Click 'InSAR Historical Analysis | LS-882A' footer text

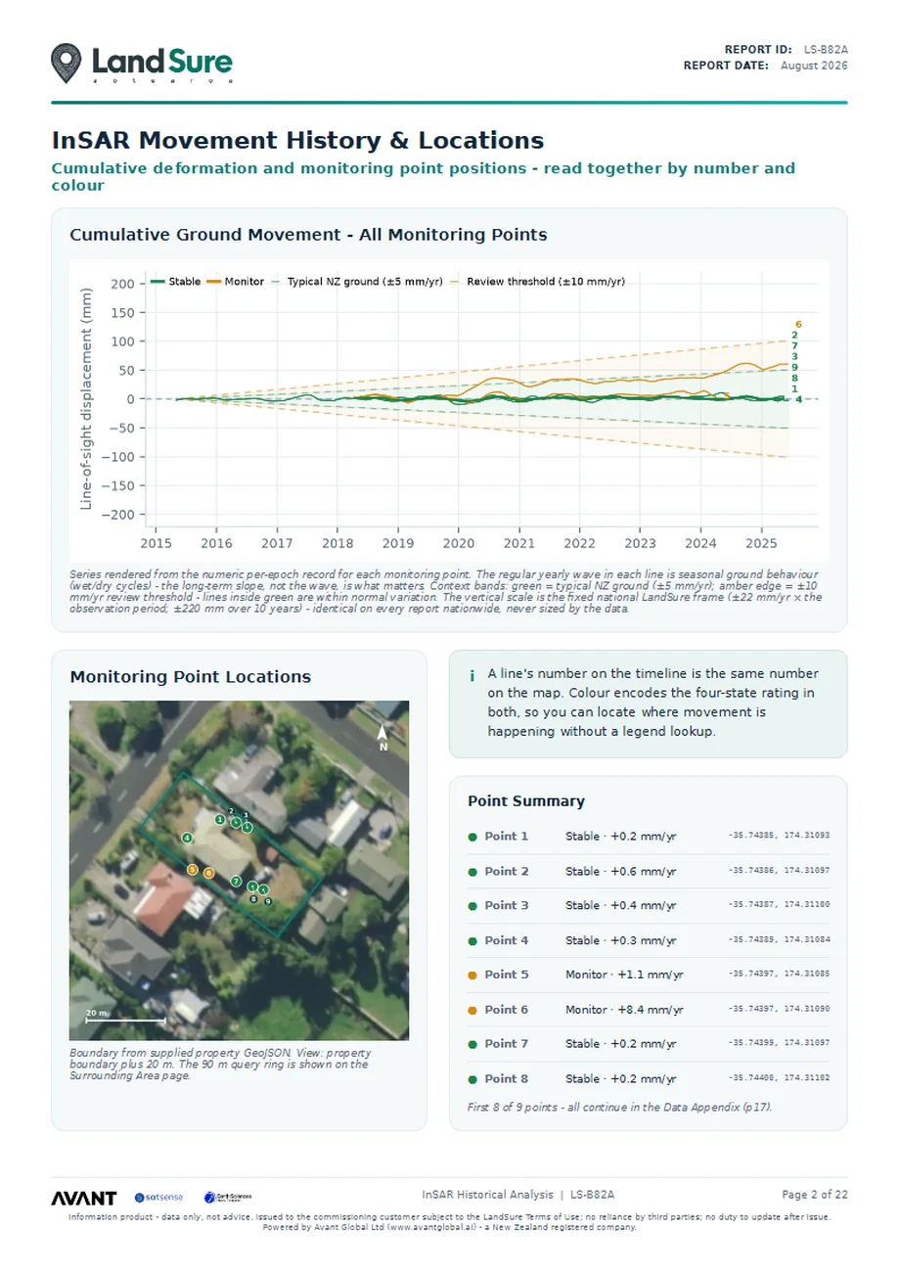coord(518,1195)
